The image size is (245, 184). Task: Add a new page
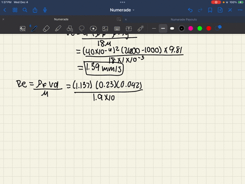click(220, 10)
